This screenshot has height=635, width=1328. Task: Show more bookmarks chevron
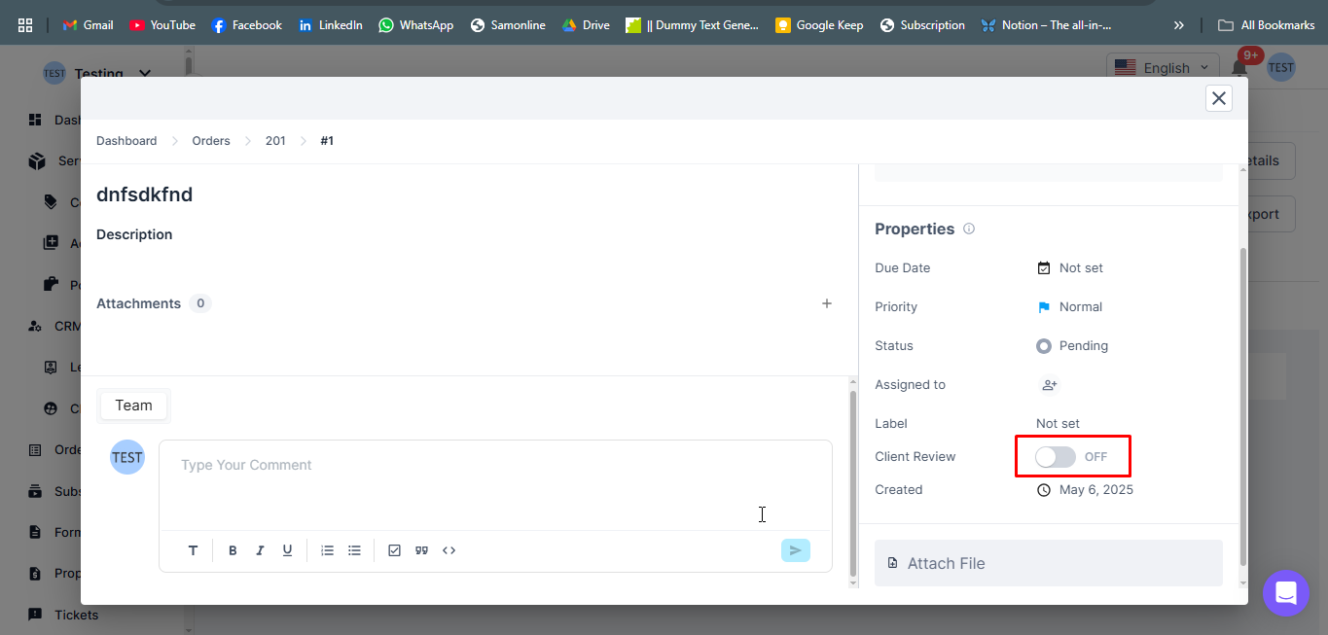pyautogui.click(x=1179, y=25)
